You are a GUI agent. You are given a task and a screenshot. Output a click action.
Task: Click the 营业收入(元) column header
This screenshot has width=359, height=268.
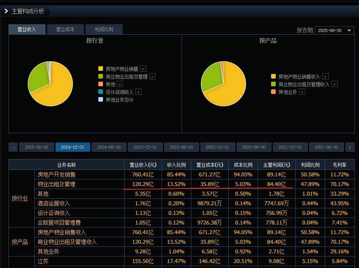tap(143, 165)
